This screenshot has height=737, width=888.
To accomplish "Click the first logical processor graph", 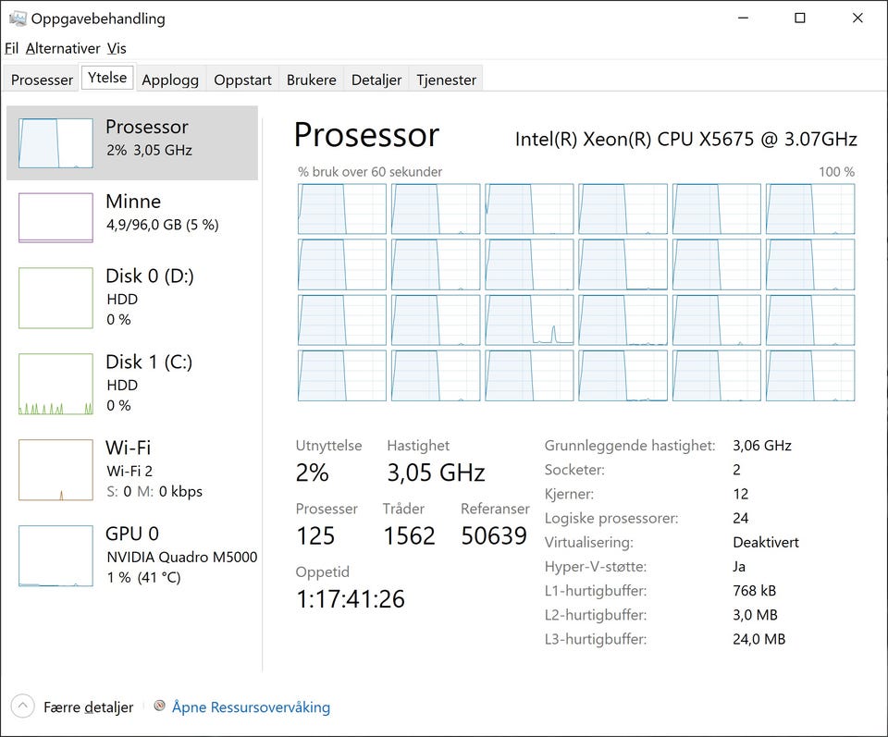I will pyautogui.click(x=341, y=208).
